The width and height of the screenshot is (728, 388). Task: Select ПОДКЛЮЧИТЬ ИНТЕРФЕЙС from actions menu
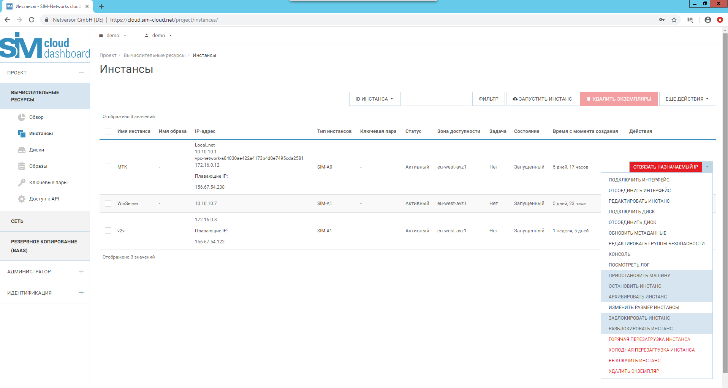coord(657,180)
